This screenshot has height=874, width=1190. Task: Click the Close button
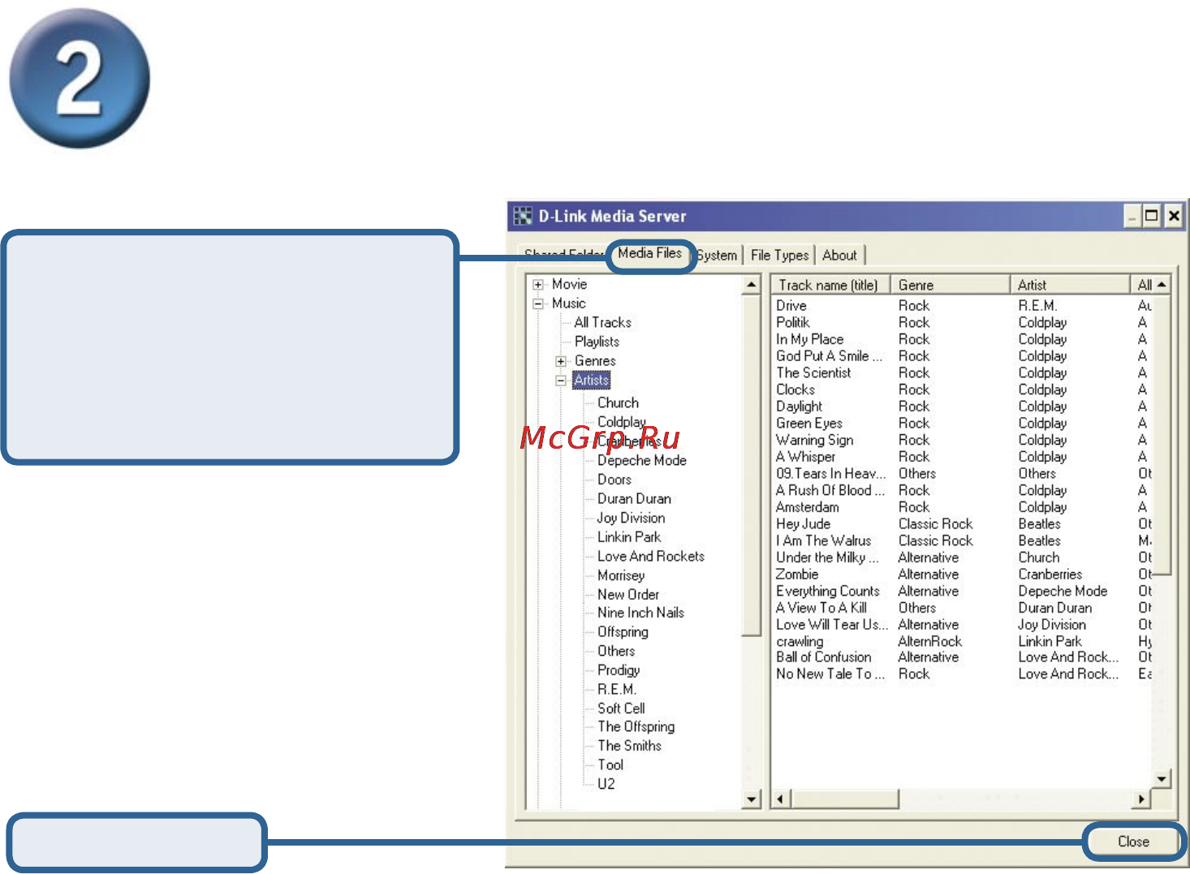pyautogui.click(x=1133, y=842)
